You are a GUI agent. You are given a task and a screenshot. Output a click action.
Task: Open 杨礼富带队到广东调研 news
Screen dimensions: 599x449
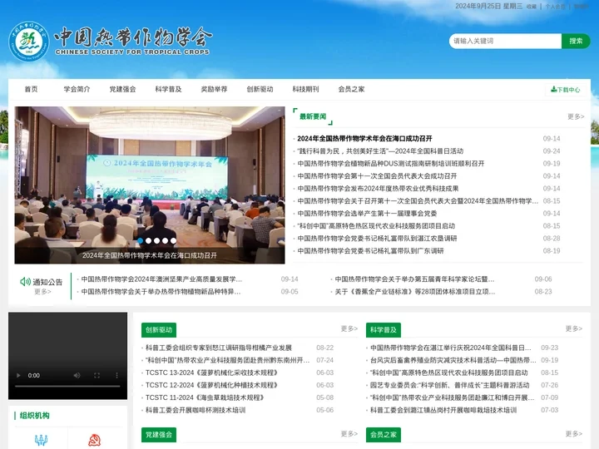(x=370, y=251)
